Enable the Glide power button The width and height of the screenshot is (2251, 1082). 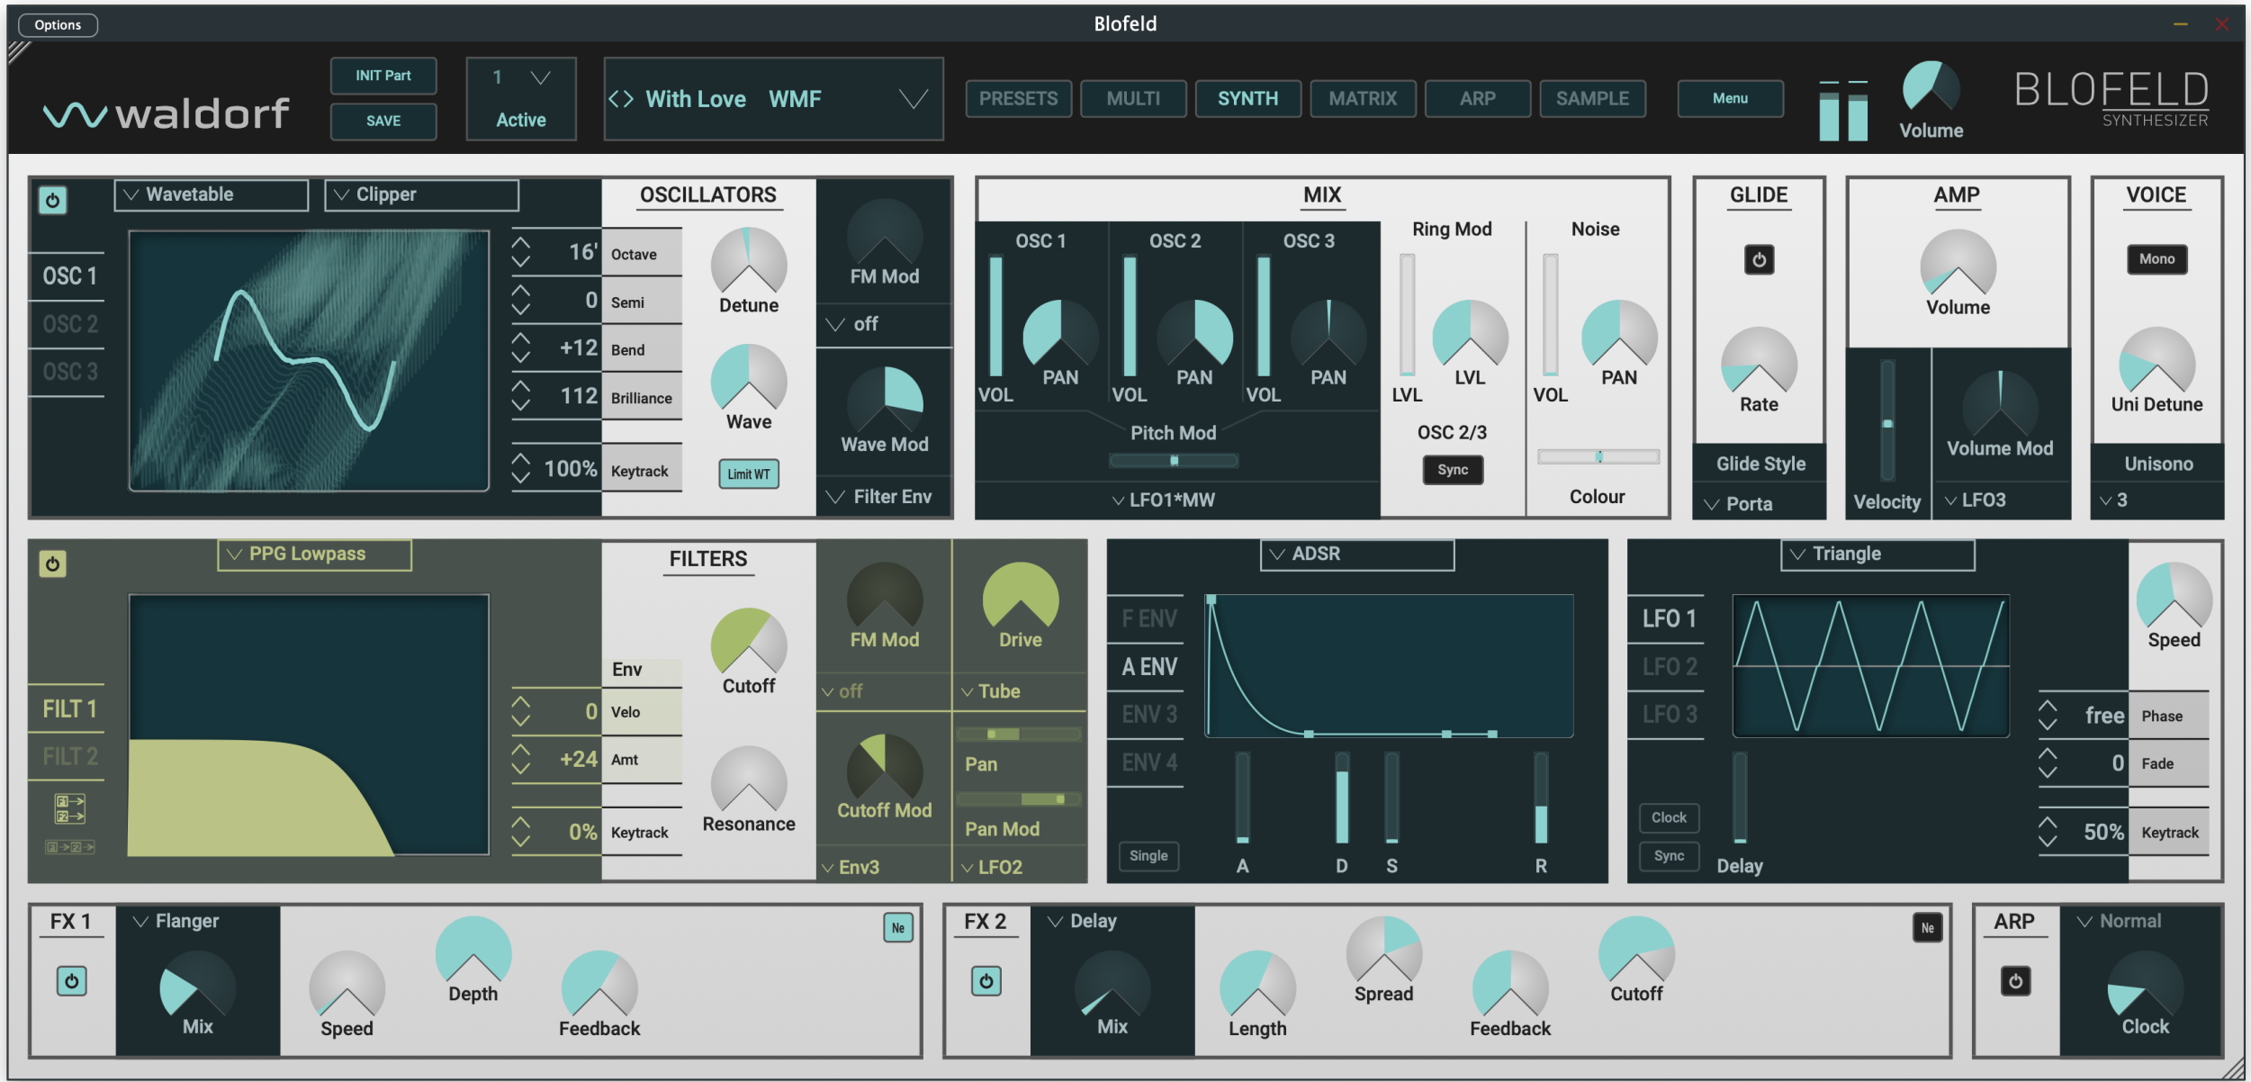click(x=1758, y=260)
